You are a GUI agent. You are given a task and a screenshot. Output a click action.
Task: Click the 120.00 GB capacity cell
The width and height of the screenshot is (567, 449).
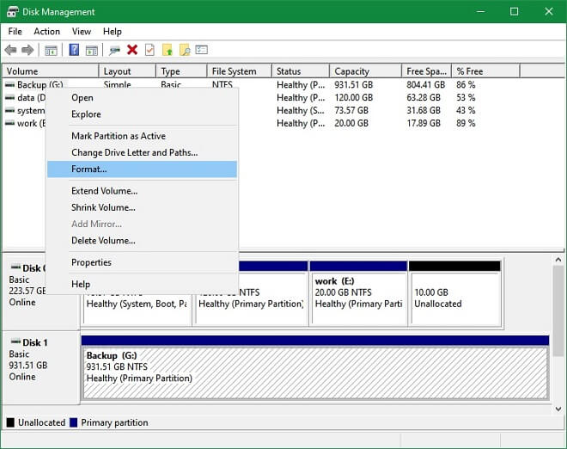tap(353, 97)
